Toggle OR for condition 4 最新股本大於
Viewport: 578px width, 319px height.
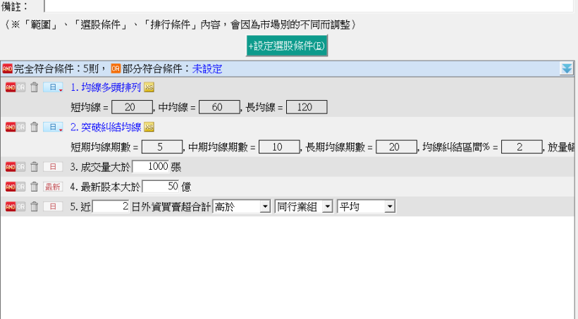pyautogui.click(x=20, y=187)
